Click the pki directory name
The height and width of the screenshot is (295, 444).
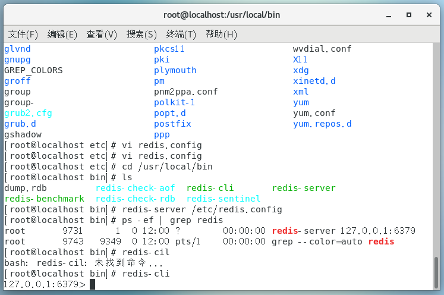pos(162,60)
